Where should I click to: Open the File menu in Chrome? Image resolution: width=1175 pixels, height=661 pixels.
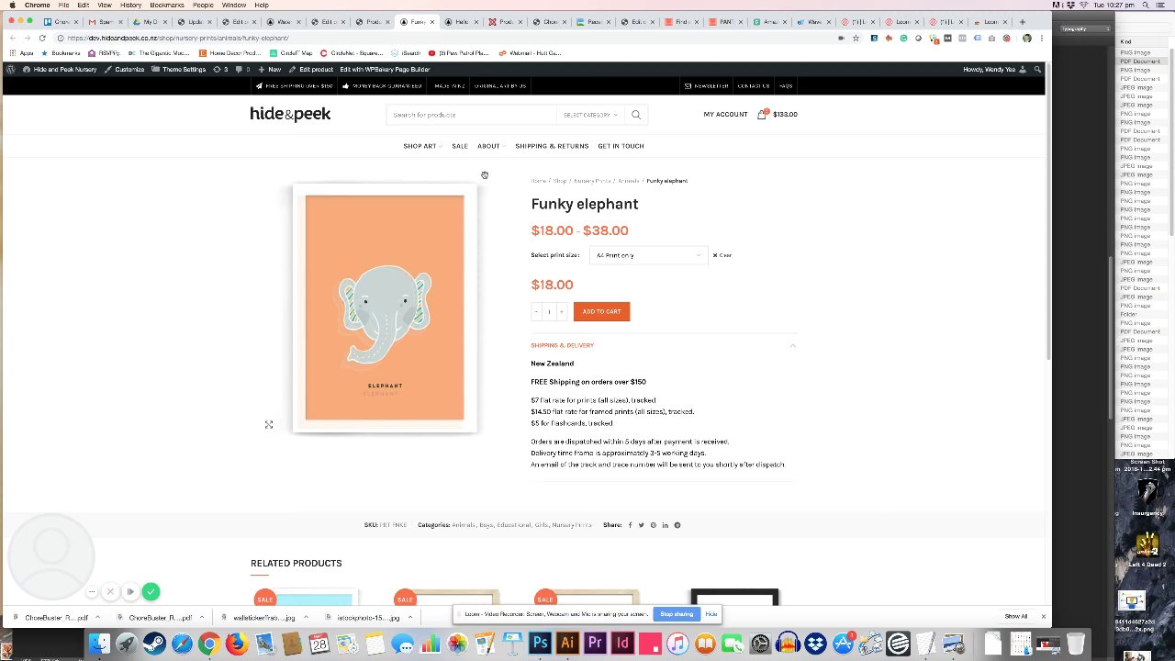point(63,5)
